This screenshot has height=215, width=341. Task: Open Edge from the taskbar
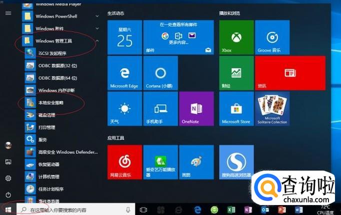[197, 210]
